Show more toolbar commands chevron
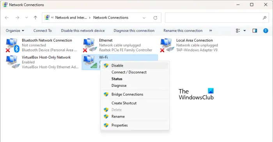This screenshot has height=142, width=273. [211, 31]
